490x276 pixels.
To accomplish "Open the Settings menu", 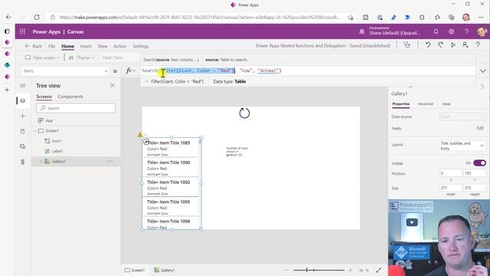I will [x=141, y=46].
